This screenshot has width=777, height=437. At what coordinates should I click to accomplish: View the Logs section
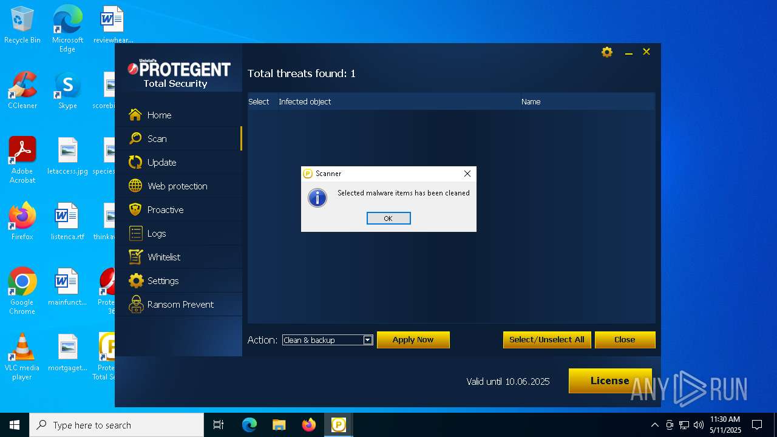[178, 233]
